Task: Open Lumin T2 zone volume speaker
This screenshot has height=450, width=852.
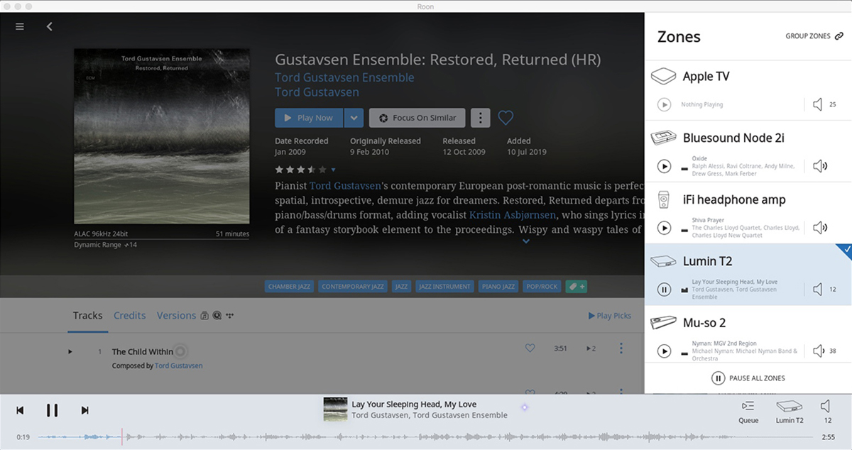Action: (x=818, y=289)
